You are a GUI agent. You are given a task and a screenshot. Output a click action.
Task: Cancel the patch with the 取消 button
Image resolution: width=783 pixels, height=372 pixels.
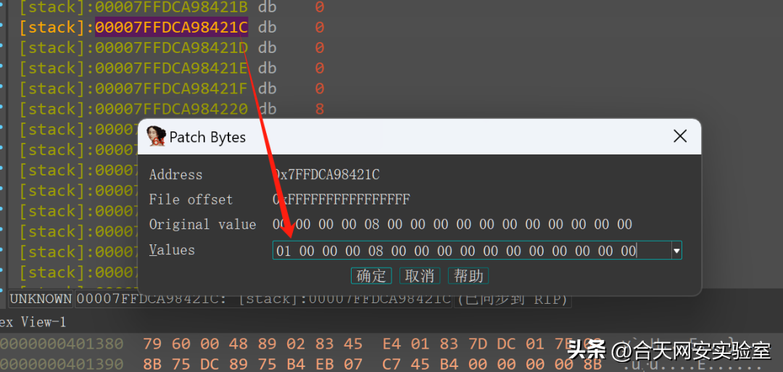pyautogui.click(x=419, y=276)
